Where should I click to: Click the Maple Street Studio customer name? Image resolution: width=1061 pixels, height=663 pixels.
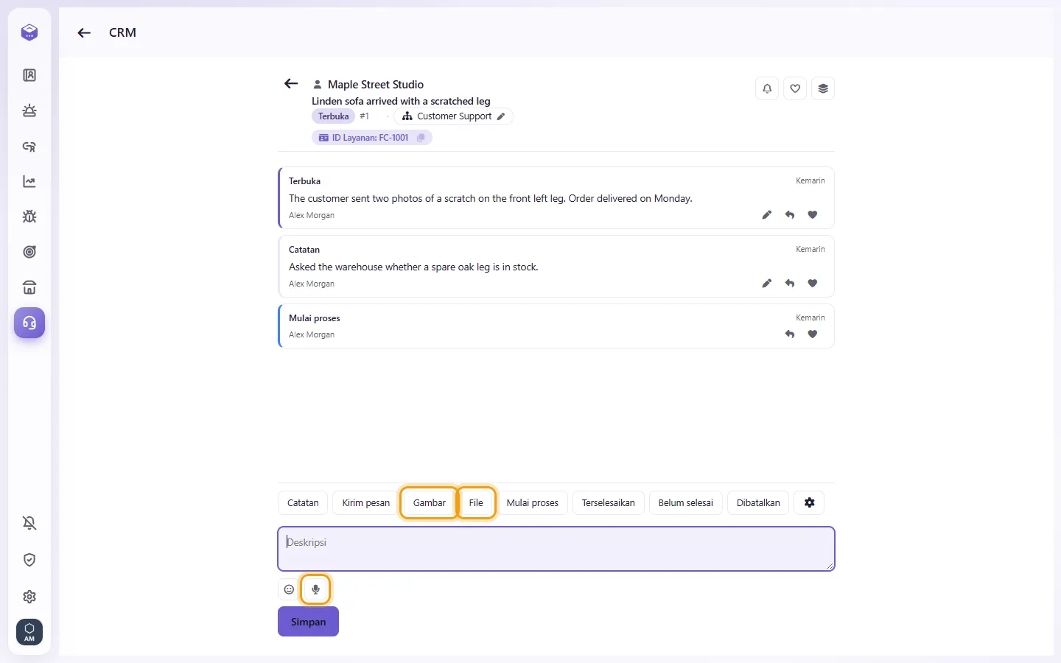click(376, 85)
